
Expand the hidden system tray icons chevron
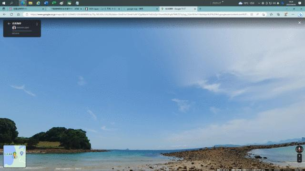(x=259, y=3)
